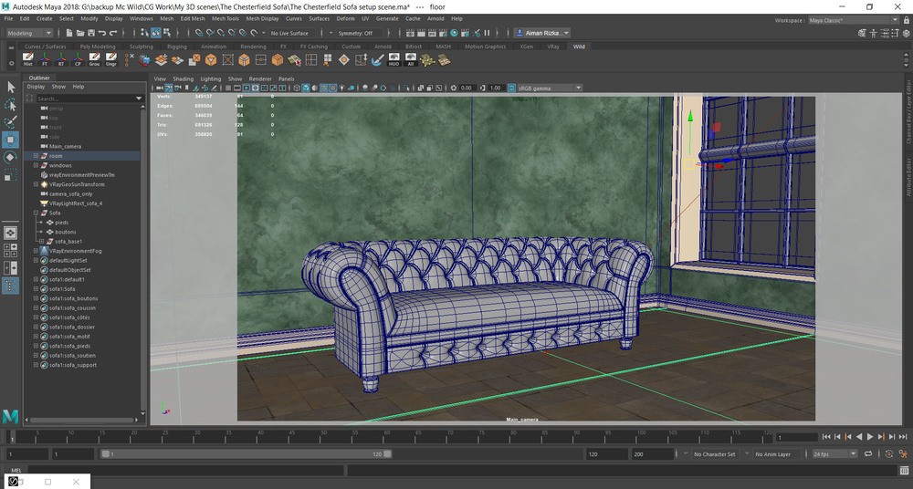Toggle select by component type mode
The image size is (913, 489).
[x=167, y=33]
